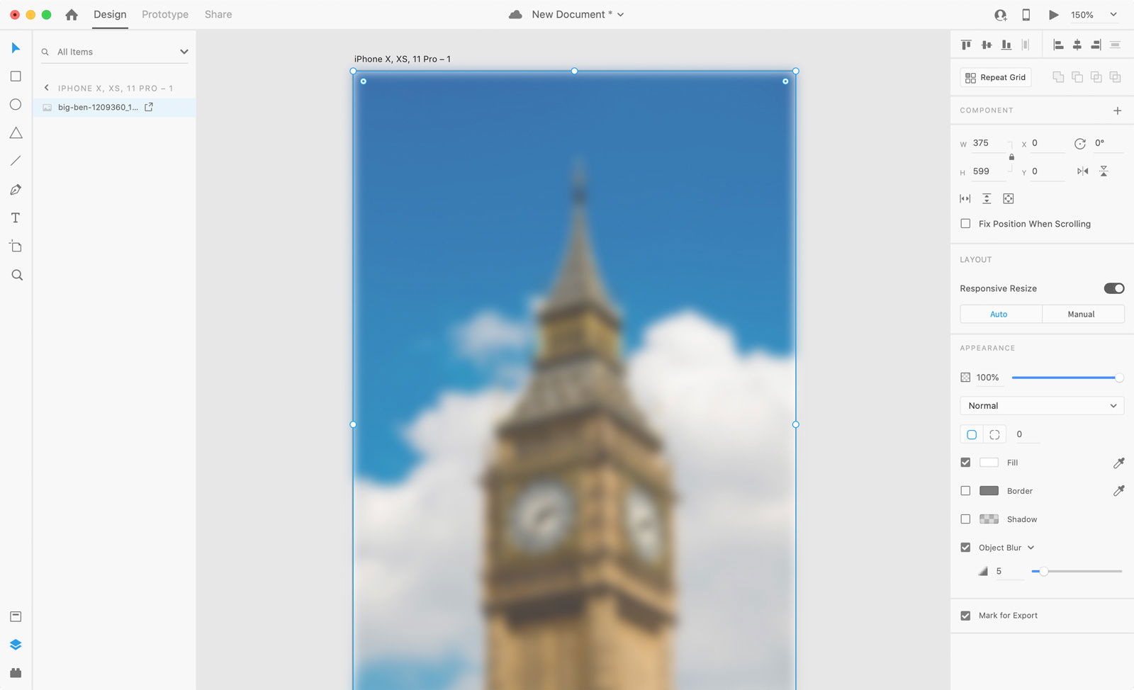
Task: Select the Artboard tool
Action: 16,247
